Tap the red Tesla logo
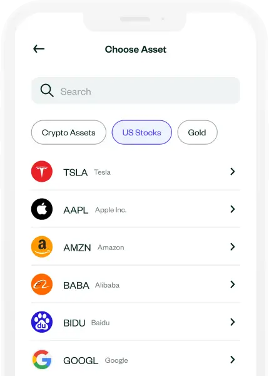Image resolution: width=269 pixels, height=376 pixels. click(42, 172)
